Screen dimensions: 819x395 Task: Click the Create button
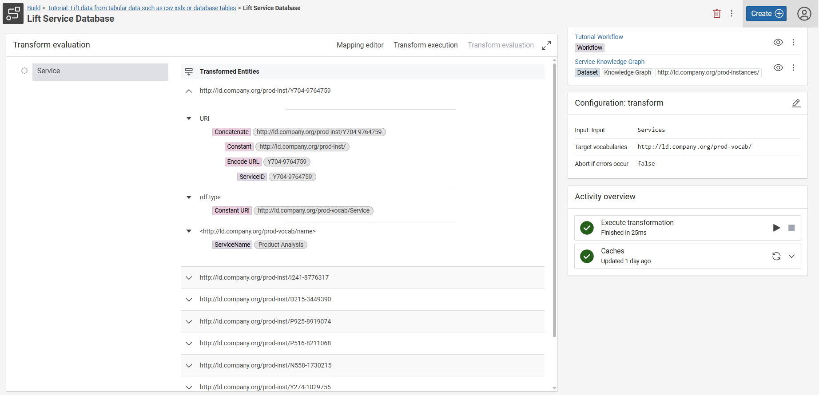pyautogui.click(x=766, y=14)
